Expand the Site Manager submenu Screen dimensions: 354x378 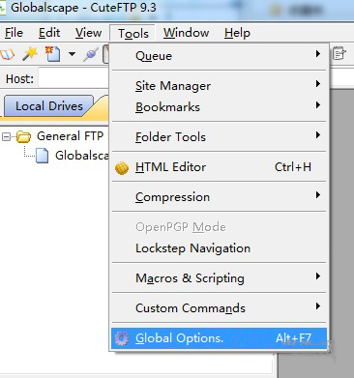220,86
